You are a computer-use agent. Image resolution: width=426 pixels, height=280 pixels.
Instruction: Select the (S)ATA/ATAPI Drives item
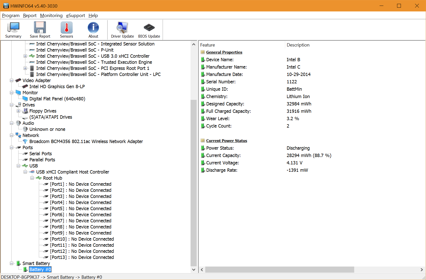(x=51, y=117)
